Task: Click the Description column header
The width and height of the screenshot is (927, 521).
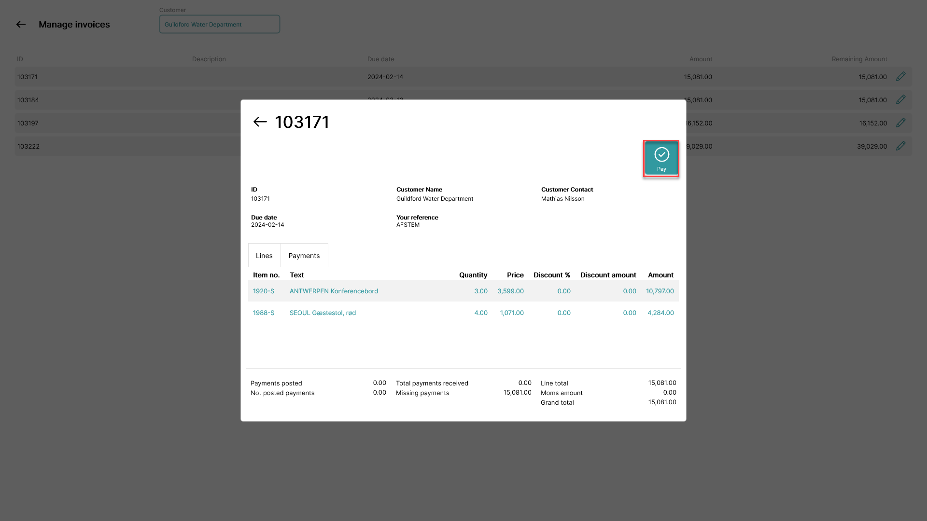Action: [209, 59]
